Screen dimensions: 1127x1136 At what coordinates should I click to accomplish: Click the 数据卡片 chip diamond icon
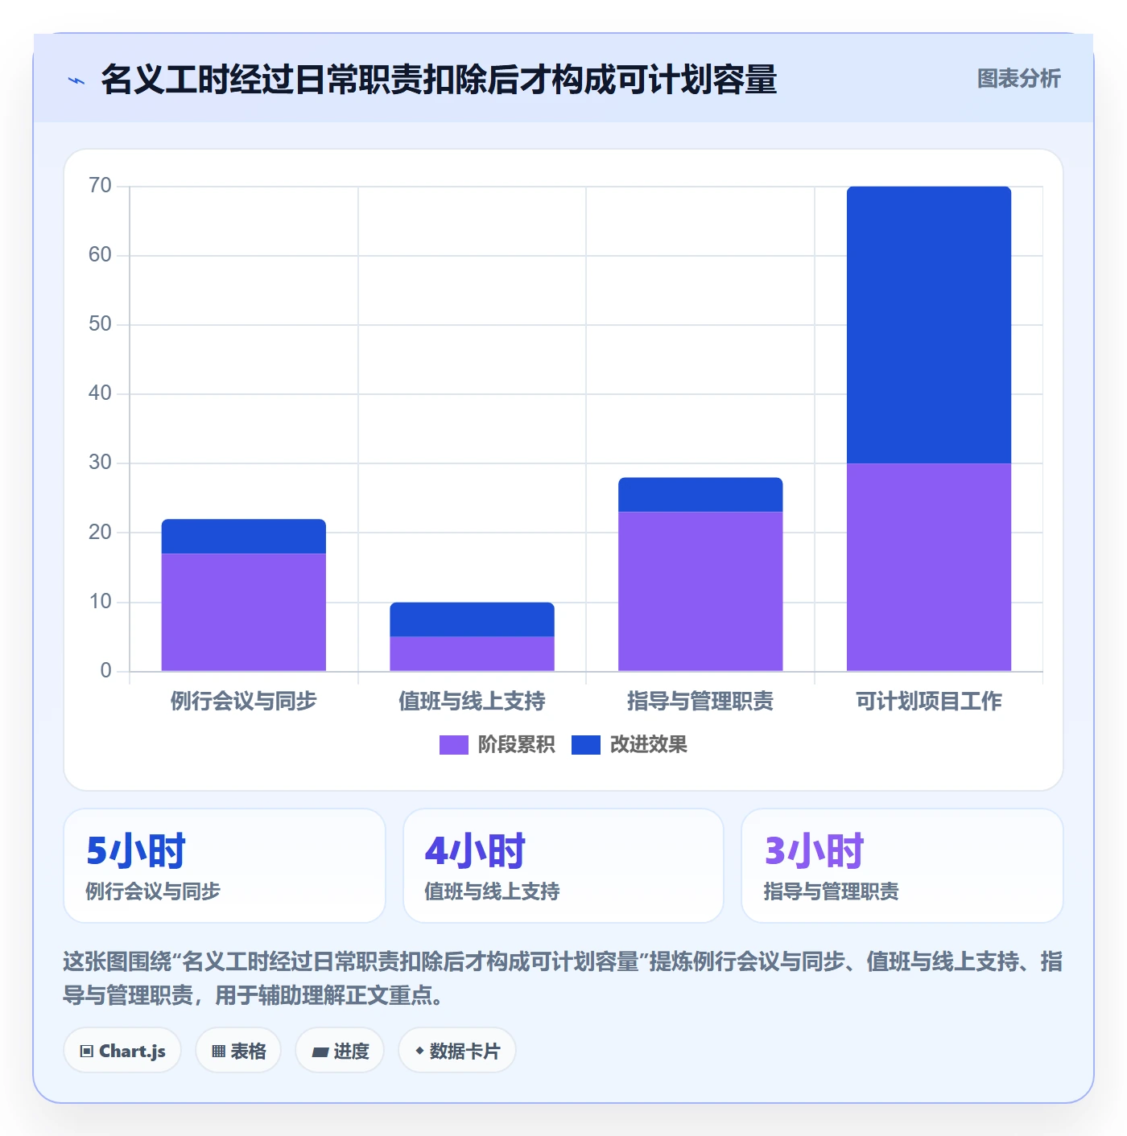pos(419,1051)
